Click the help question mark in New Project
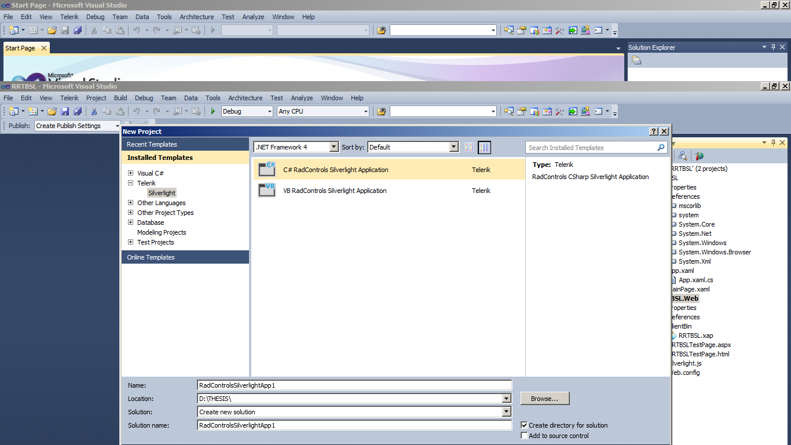This screenshot has height=445, width=791. coord(654,132)
